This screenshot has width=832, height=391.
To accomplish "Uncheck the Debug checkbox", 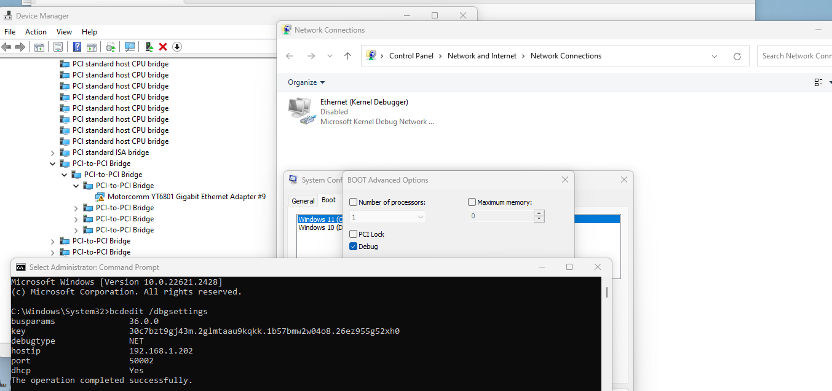I will coord(353,246).
